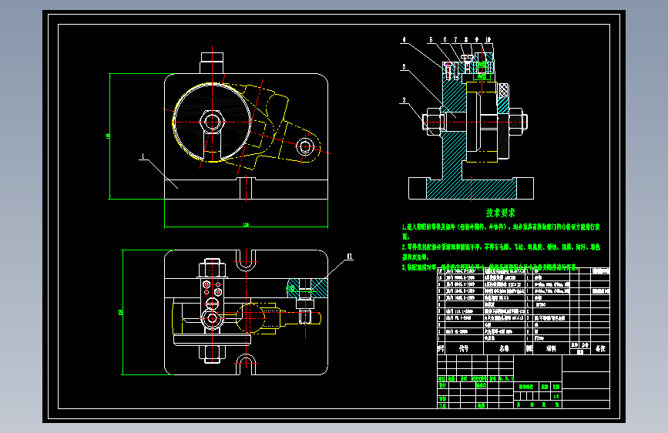Click the 名称 column header in parts list
This screenshot has height=433, width=668.
504,348
